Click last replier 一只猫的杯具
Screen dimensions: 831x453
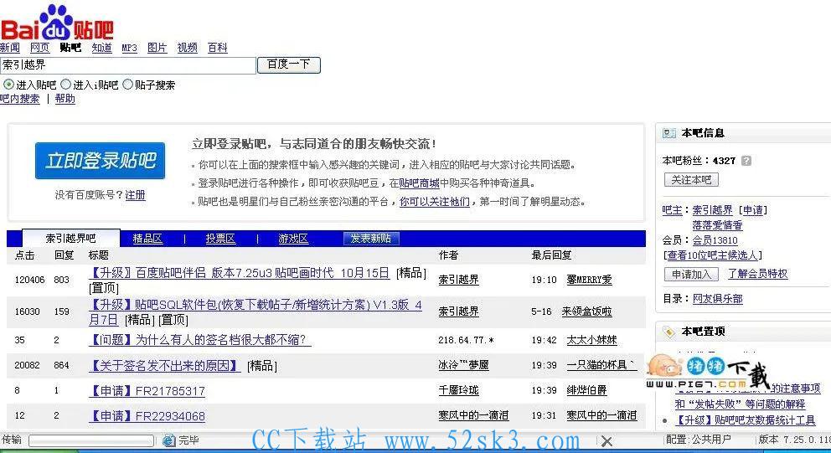pyautogui.click(x=601, y=365)
